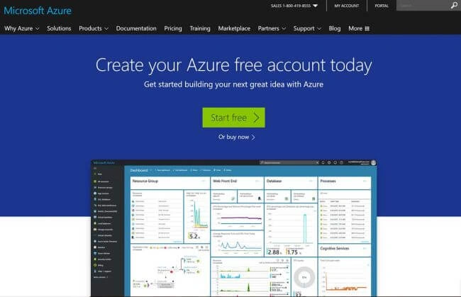Go to the Portal
461x297 pixels.
click(x=382, y=6)
